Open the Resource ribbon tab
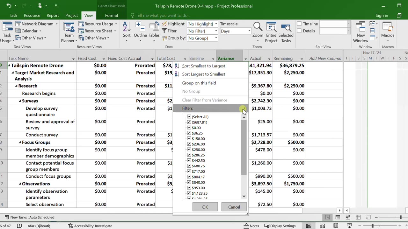This screenshot has width=408, height=229. 32,15
